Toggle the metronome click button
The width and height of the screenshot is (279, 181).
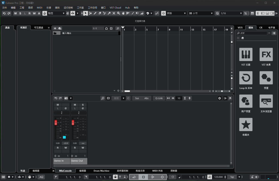[x=252, y=177]
